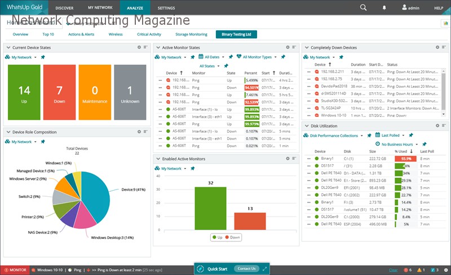Pin the All Dates filter
Screen dimensions: 451x275
[231, 57]
